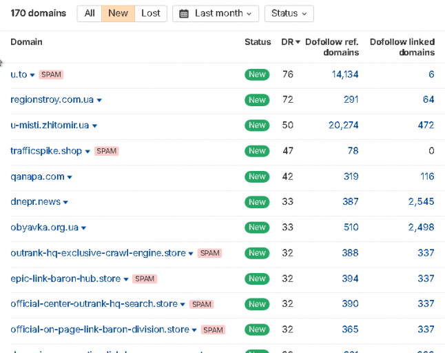Click the New status badge for dnepr.news
Screen dimensions: 445x353
[x=257, y=202]
